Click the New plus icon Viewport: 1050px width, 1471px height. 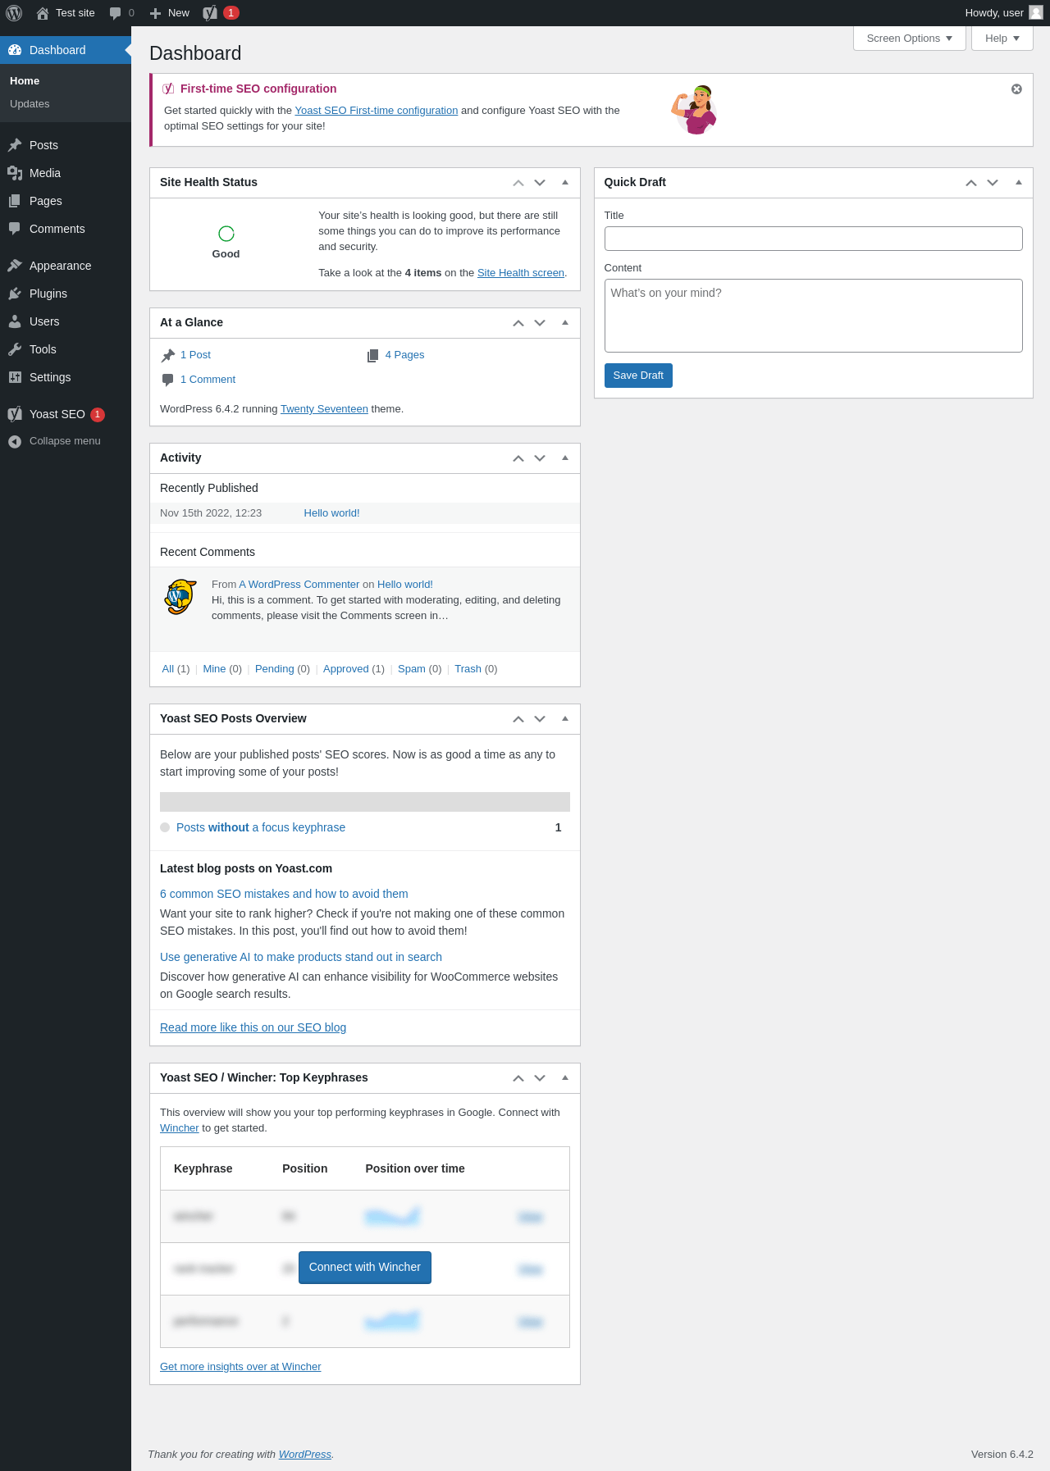[x=155, y=13]
